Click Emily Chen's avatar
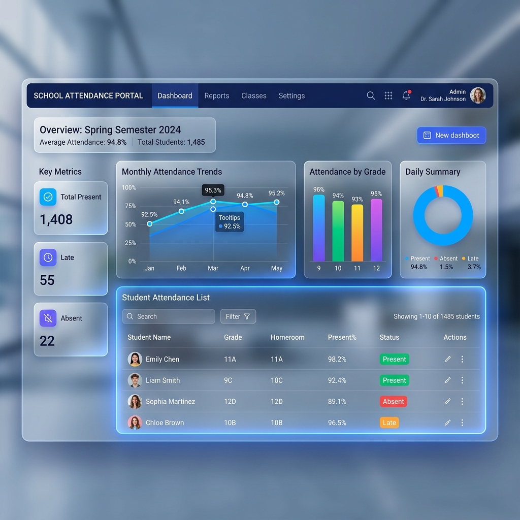 tap(135, 359)
